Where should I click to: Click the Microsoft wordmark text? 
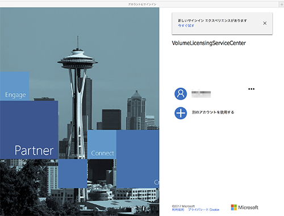coord(248,207)
